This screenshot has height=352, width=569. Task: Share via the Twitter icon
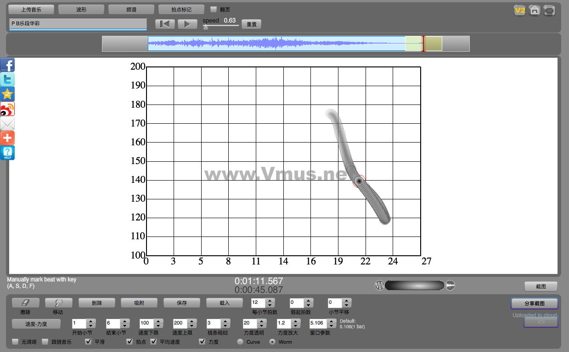click(7, 80)
